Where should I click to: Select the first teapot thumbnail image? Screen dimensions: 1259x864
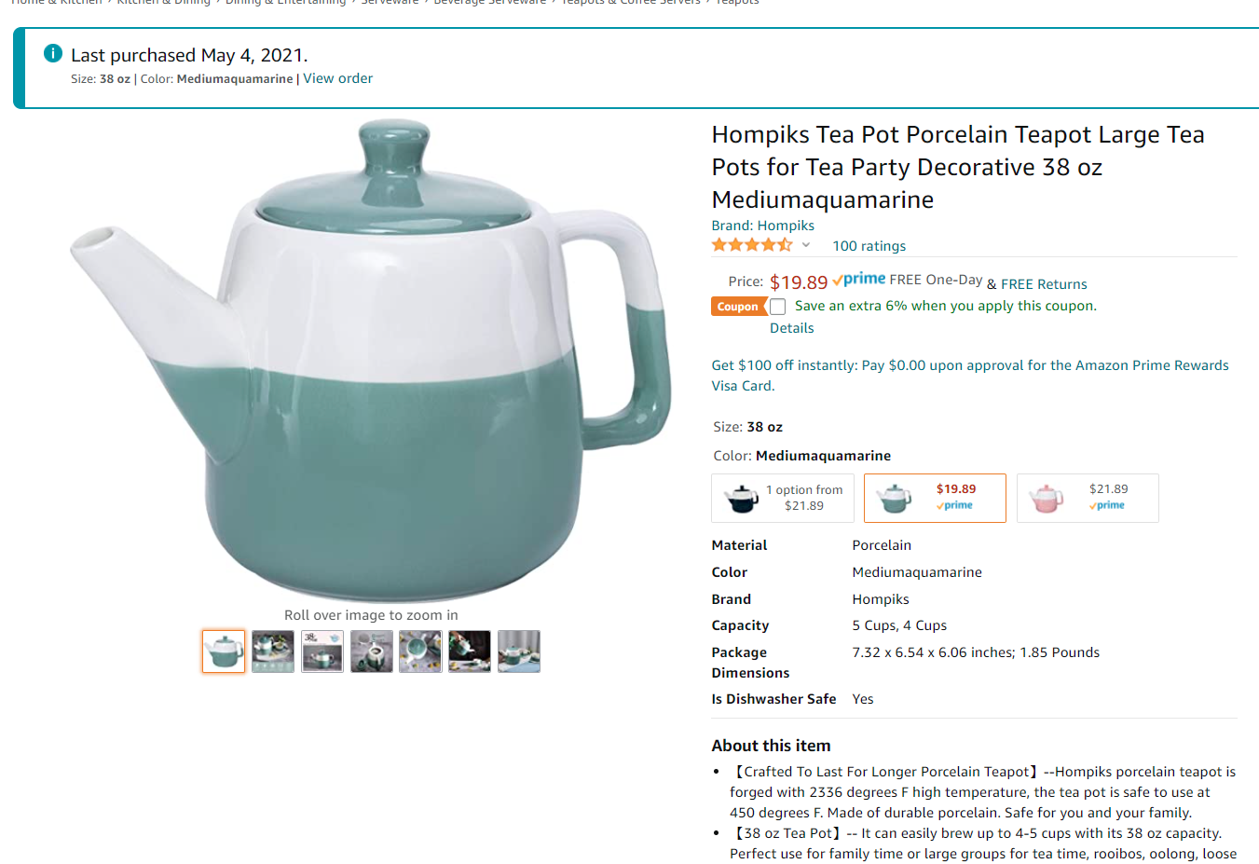pyautogui.click(x=224, y=651)
